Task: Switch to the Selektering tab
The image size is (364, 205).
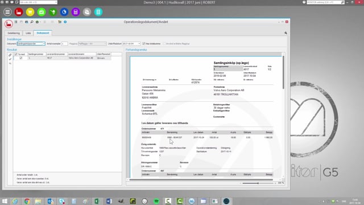Action: coord(14,33)
